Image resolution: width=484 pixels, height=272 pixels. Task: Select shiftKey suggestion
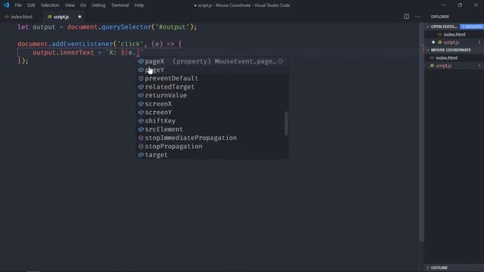(x=160, y=121)
